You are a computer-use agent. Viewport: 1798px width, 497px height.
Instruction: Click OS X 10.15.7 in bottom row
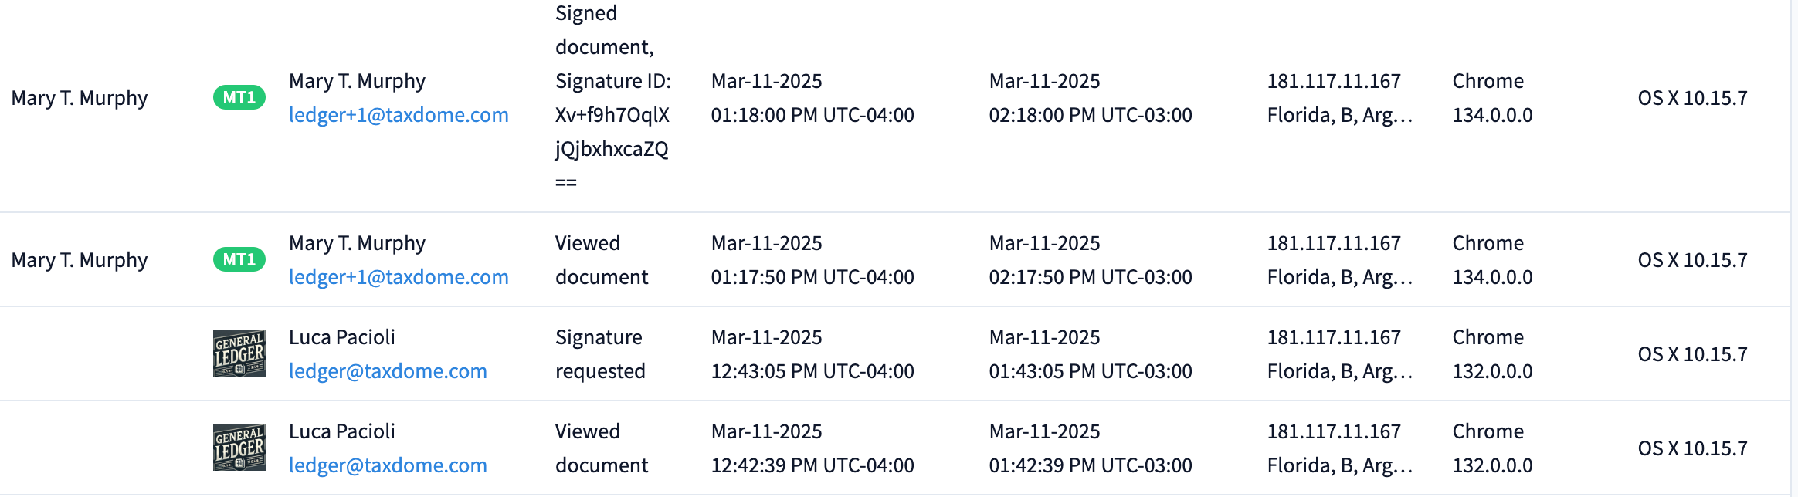click(x=1692, y=448)
